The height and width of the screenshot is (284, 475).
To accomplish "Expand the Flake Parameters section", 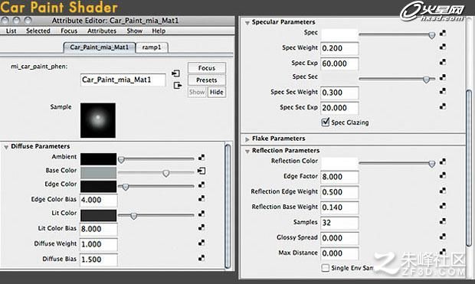I will click(247, 139).
